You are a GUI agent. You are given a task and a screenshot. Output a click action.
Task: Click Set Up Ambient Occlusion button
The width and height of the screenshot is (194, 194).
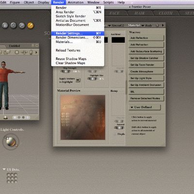point(146,85)
